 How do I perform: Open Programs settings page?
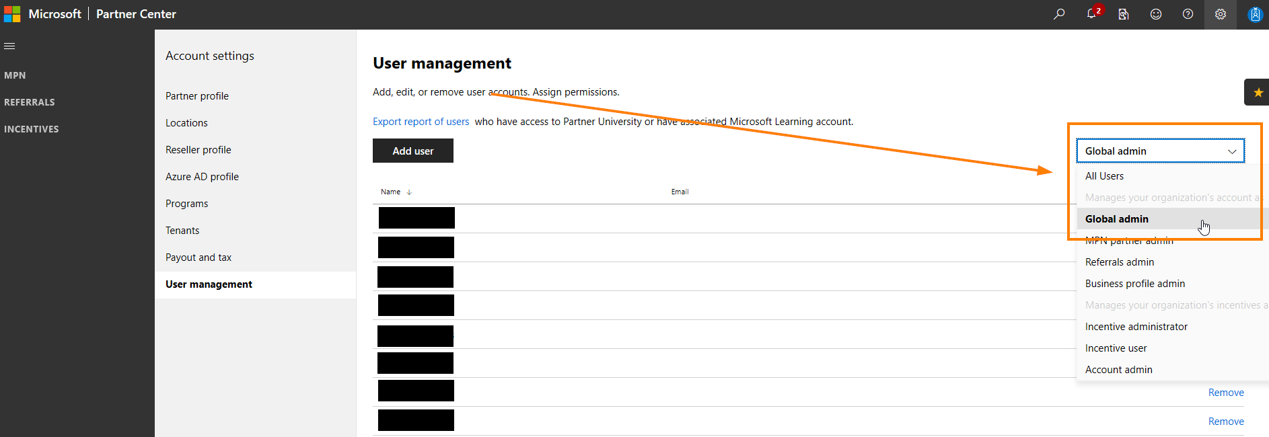[187, 204]
